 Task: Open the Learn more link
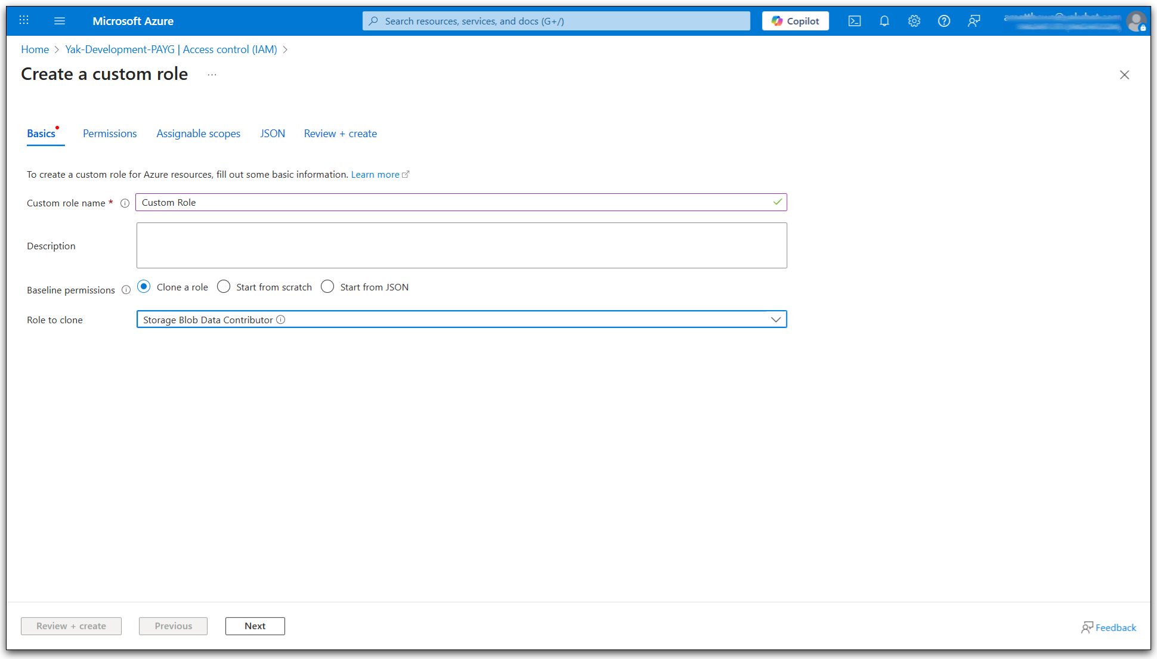pos(375,175)
